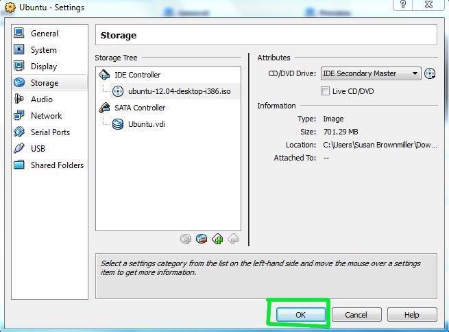Select the IDE Controller in storage tree
449x332 pixels.
click(138, 75)
